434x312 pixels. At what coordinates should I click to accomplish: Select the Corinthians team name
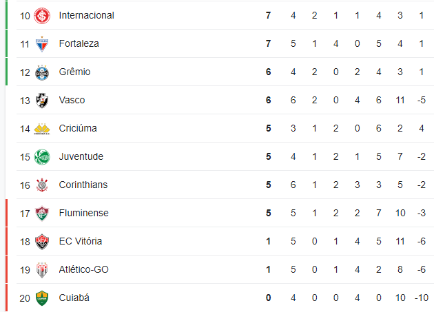(x=83, y=185)
